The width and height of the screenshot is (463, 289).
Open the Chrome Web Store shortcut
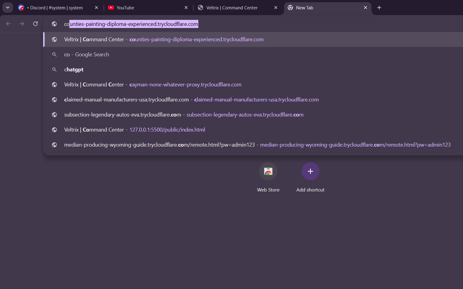click(268, 171)
